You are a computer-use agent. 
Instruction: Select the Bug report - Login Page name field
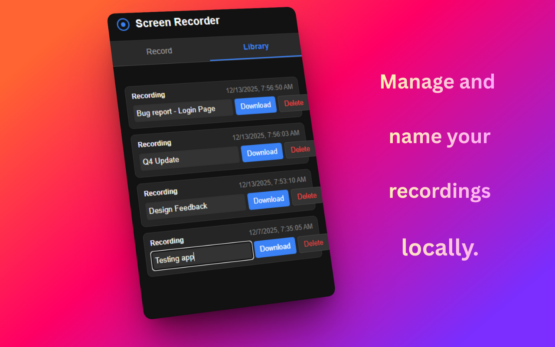[x=182, y=109]
